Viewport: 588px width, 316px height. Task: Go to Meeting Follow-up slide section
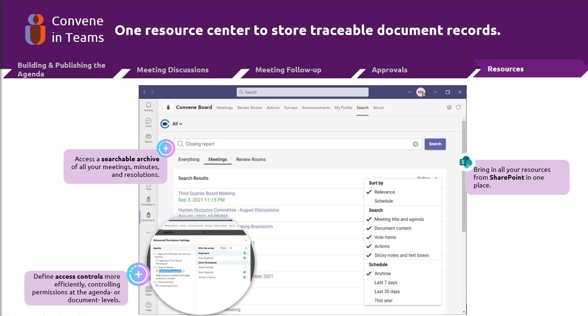(288, 70)
